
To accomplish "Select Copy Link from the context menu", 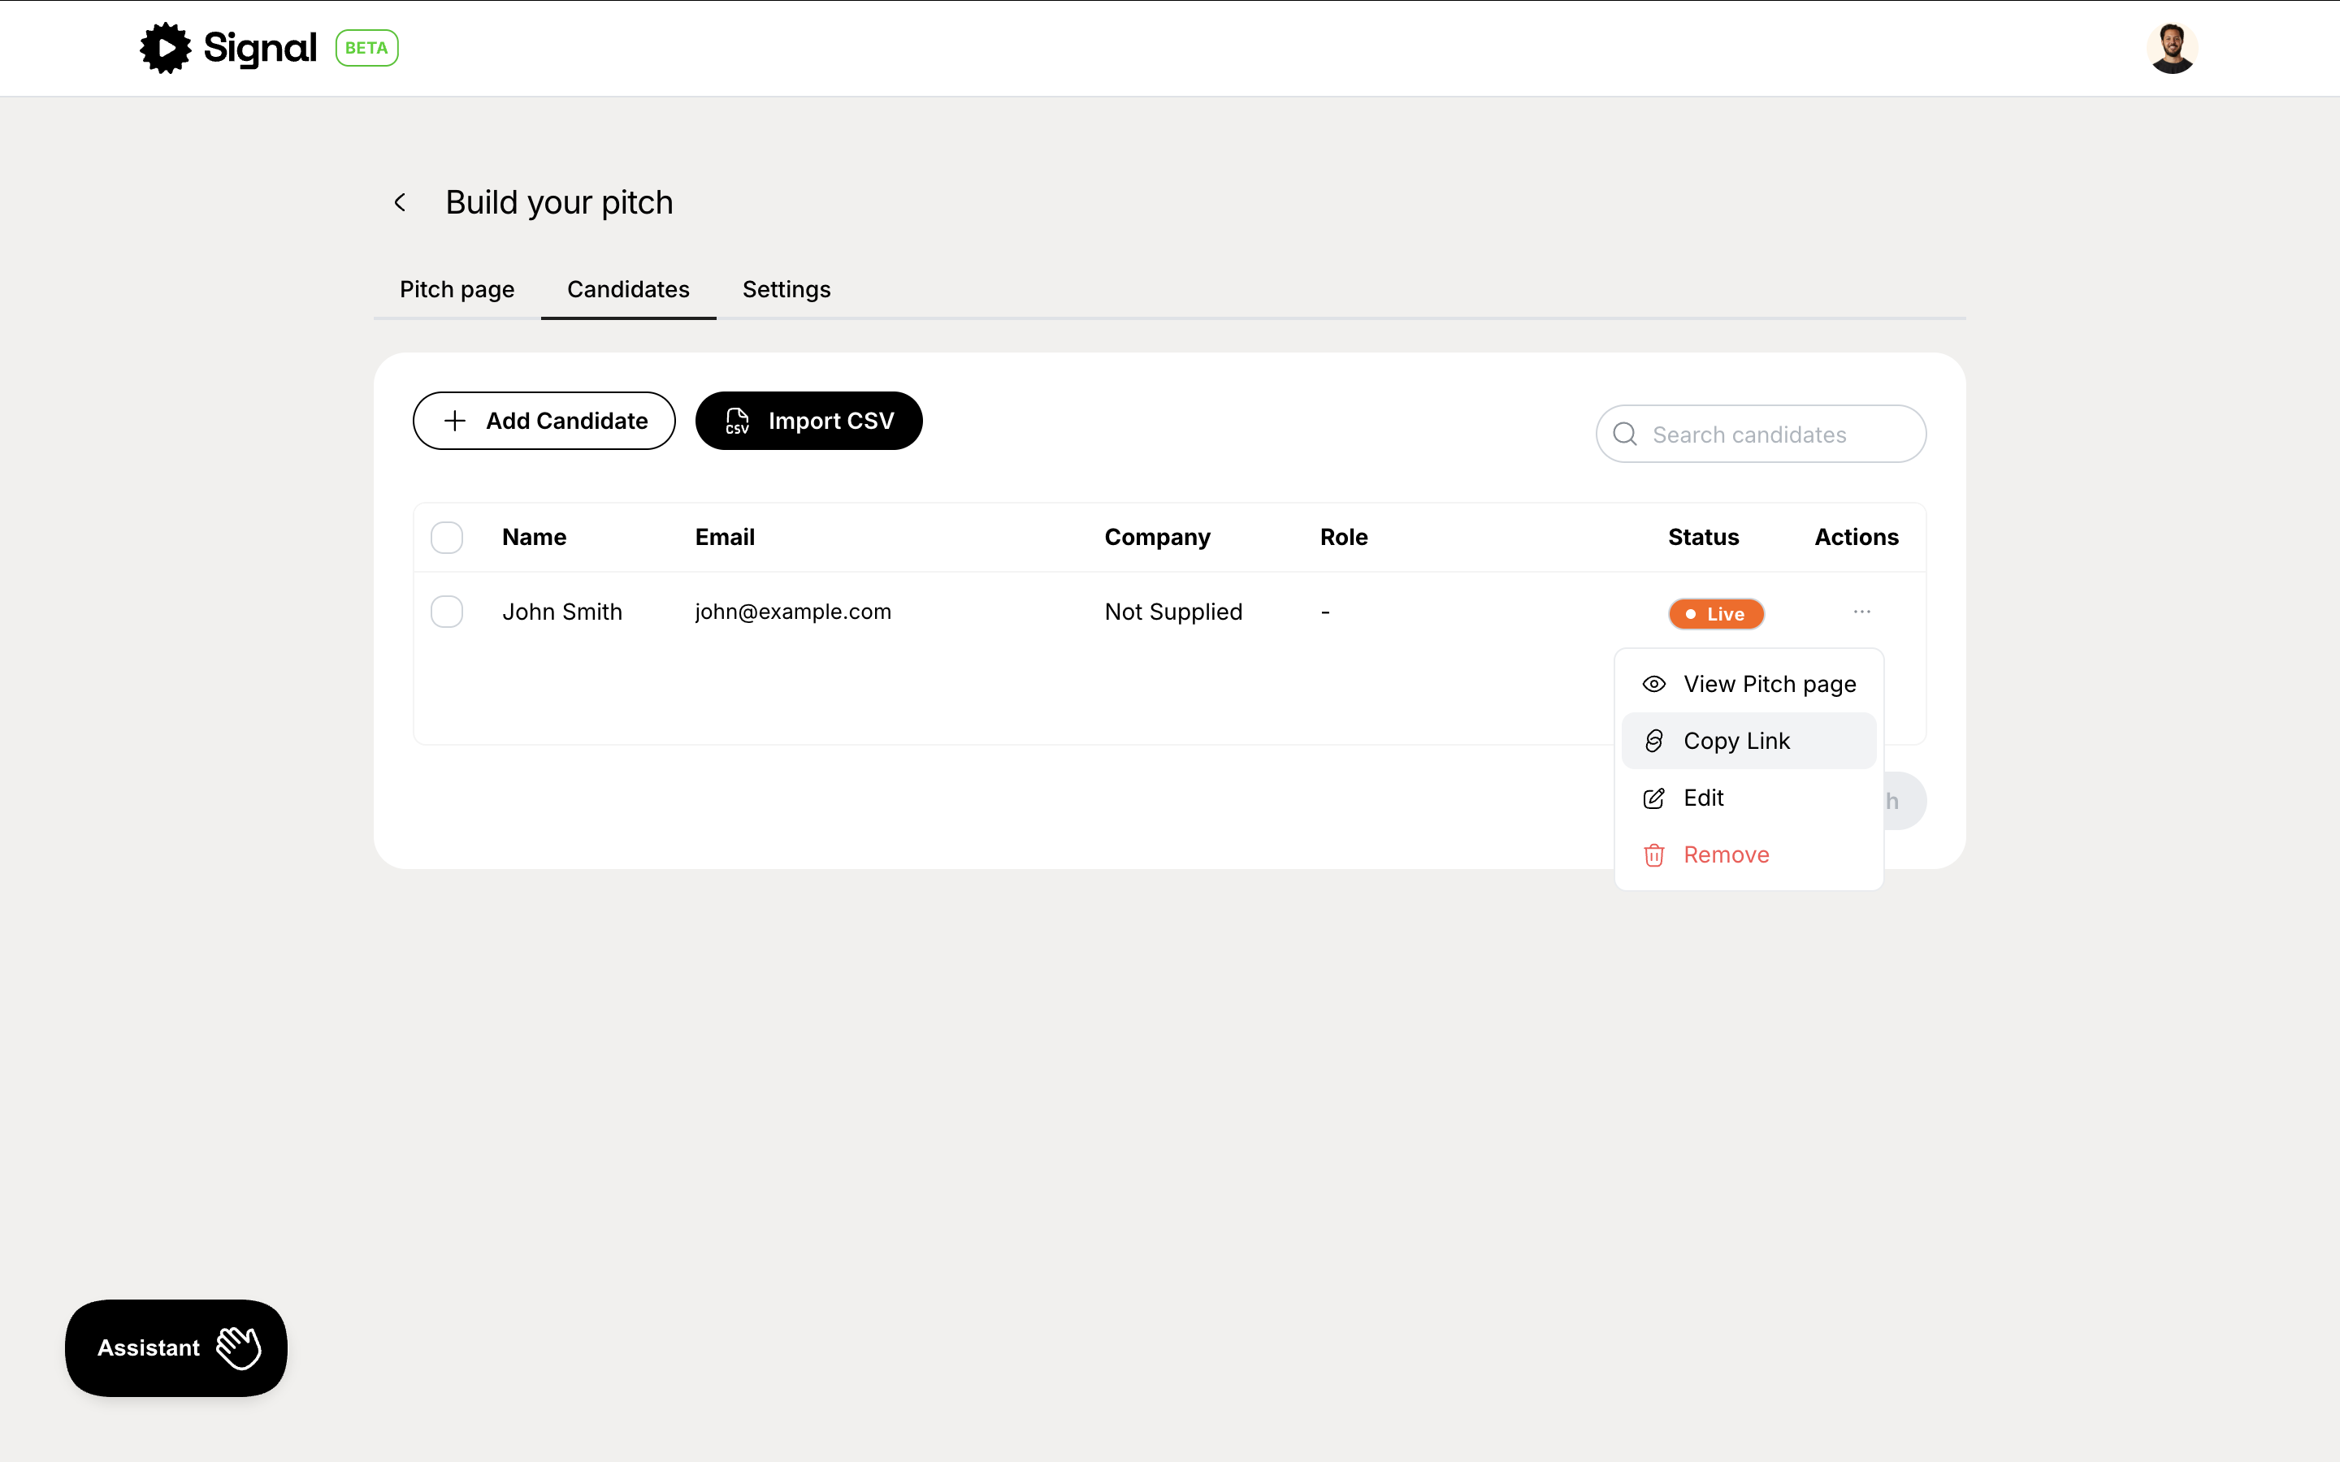I will 1736,741.
